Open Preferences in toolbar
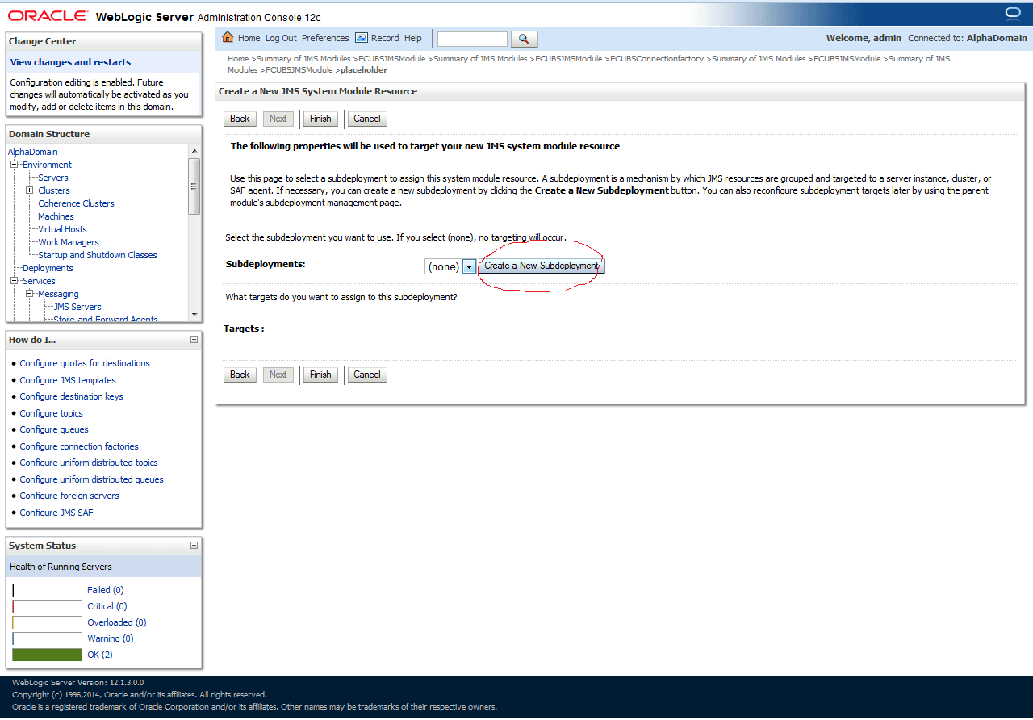 coord(325,38)
